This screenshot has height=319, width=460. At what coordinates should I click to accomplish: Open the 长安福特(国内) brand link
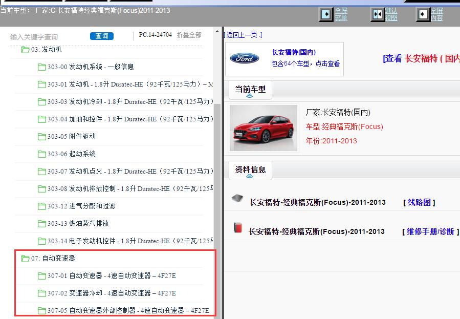pyautogui.click(x=294, y=52)
